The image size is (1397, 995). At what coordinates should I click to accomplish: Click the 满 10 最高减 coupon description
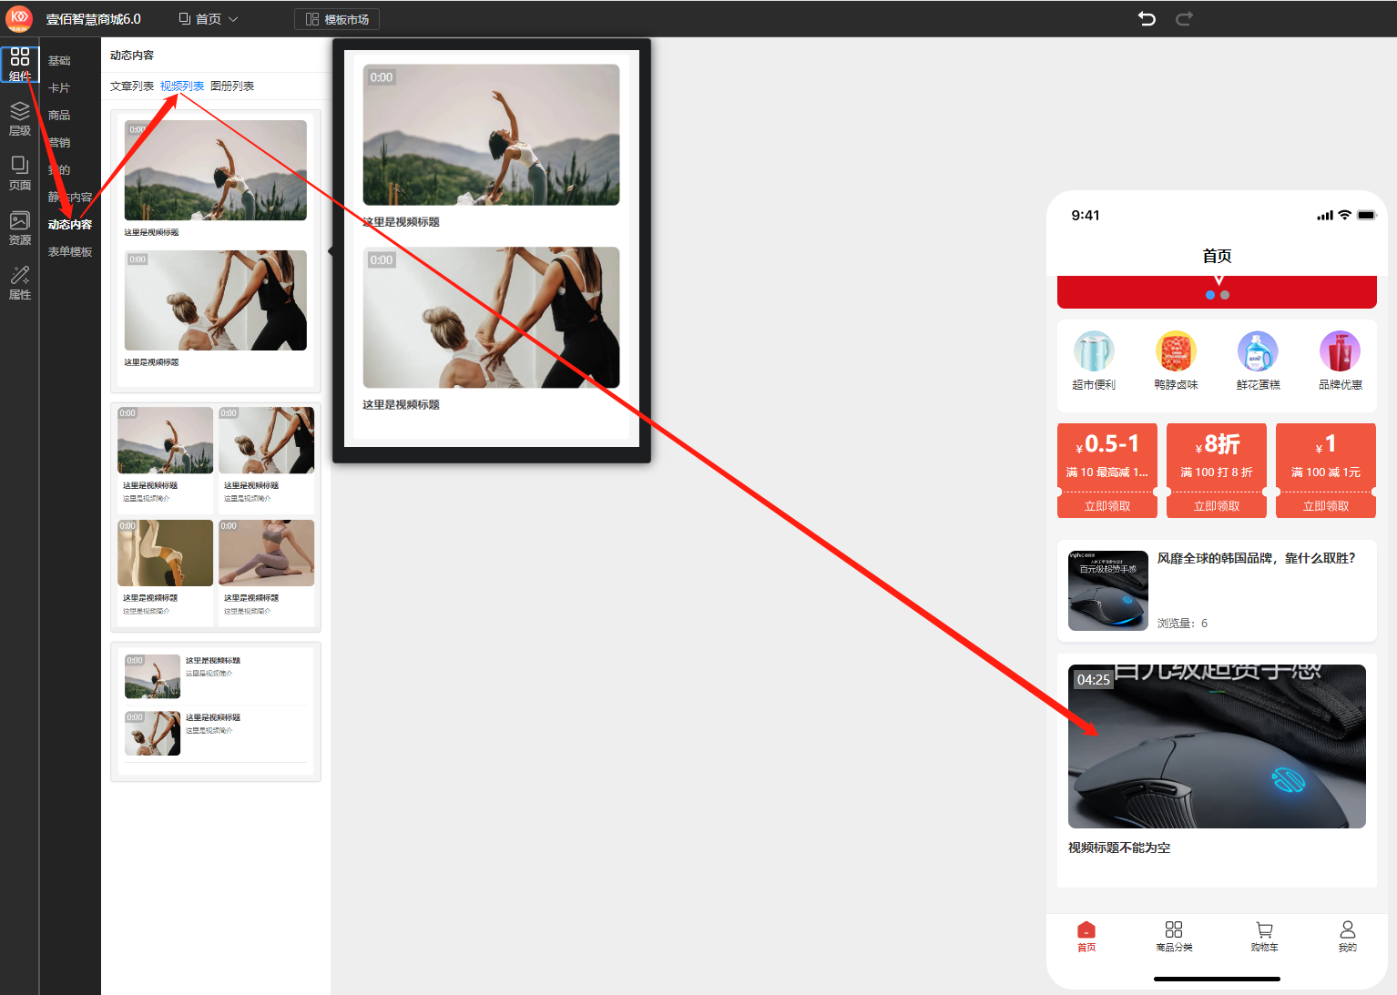pyautogui.click(x=1107, y=472)
